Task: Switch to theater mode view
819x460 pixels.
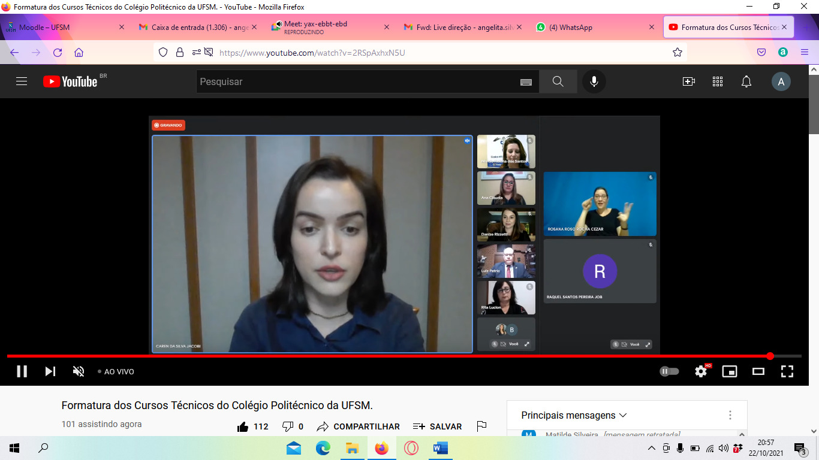Action: tap(758, 371)
